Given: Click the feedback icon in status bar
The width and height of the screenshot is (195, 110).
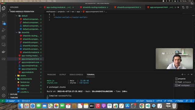Looking at the screenshot, I should point(187,101).
